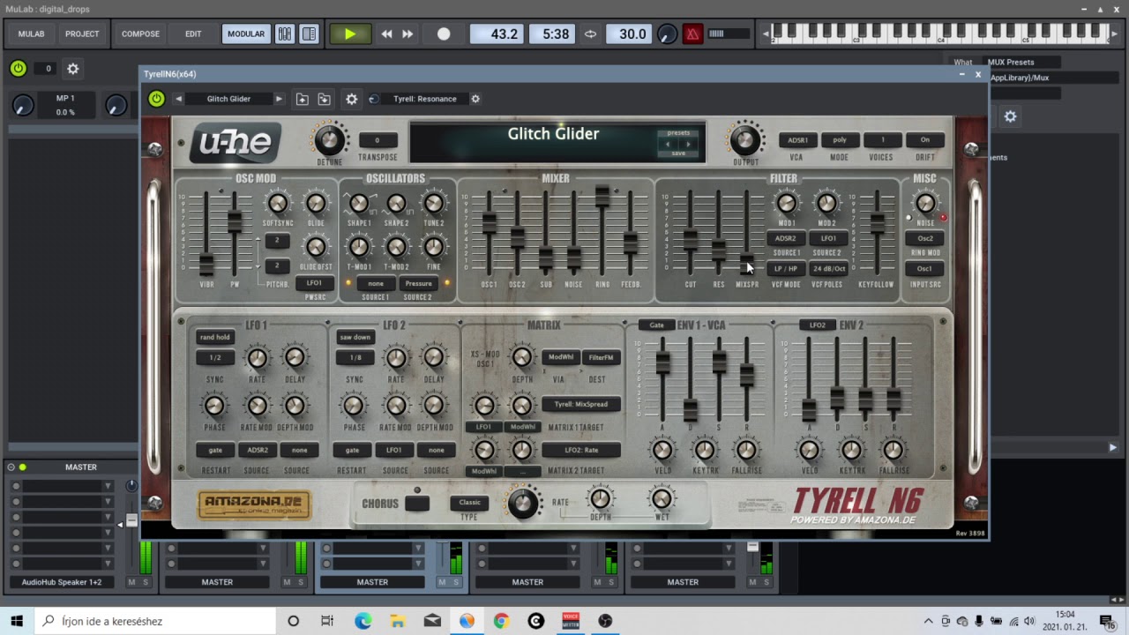Click the rand hold waveform button in LFO 1

[x=214, y=337]
